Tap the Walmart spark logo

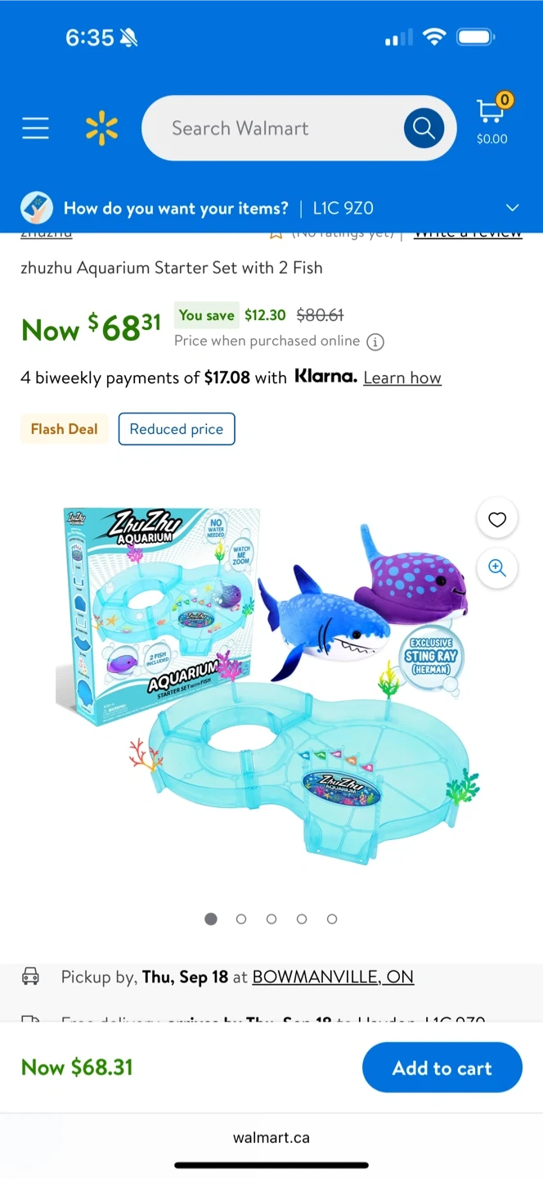point(101,129)
